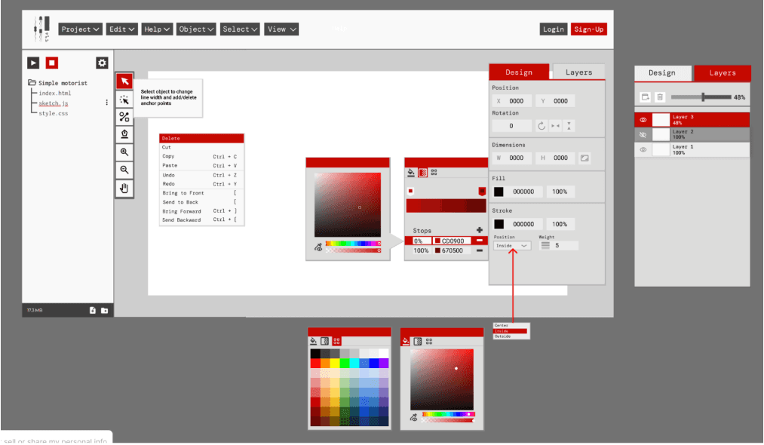Choose Send Backward in context menu

[201, 219]
